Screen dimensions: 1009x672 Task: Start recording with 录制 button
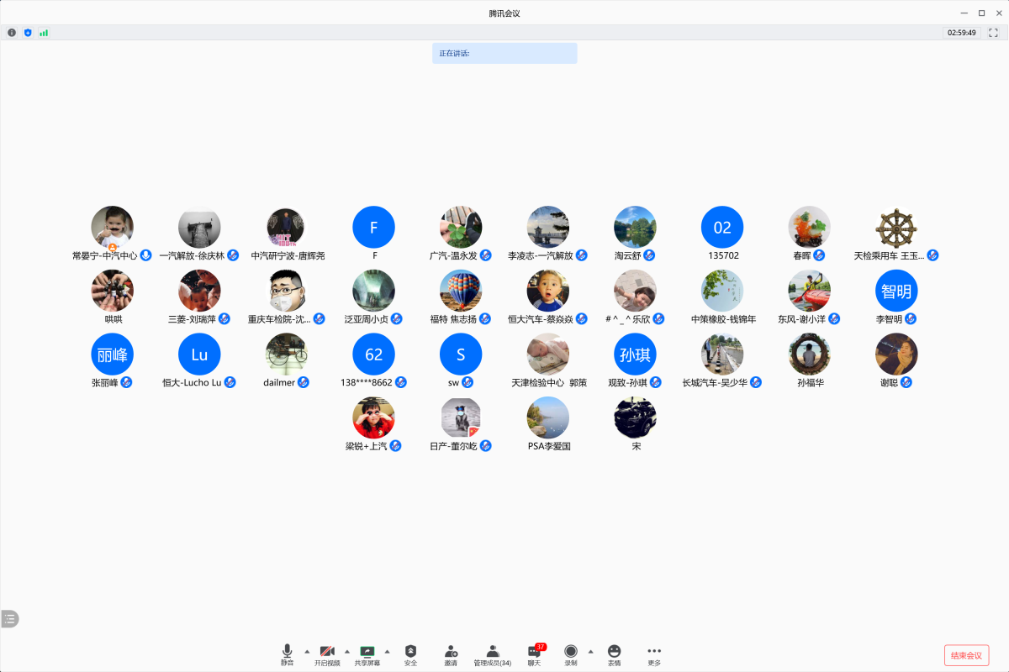point(571,654)
